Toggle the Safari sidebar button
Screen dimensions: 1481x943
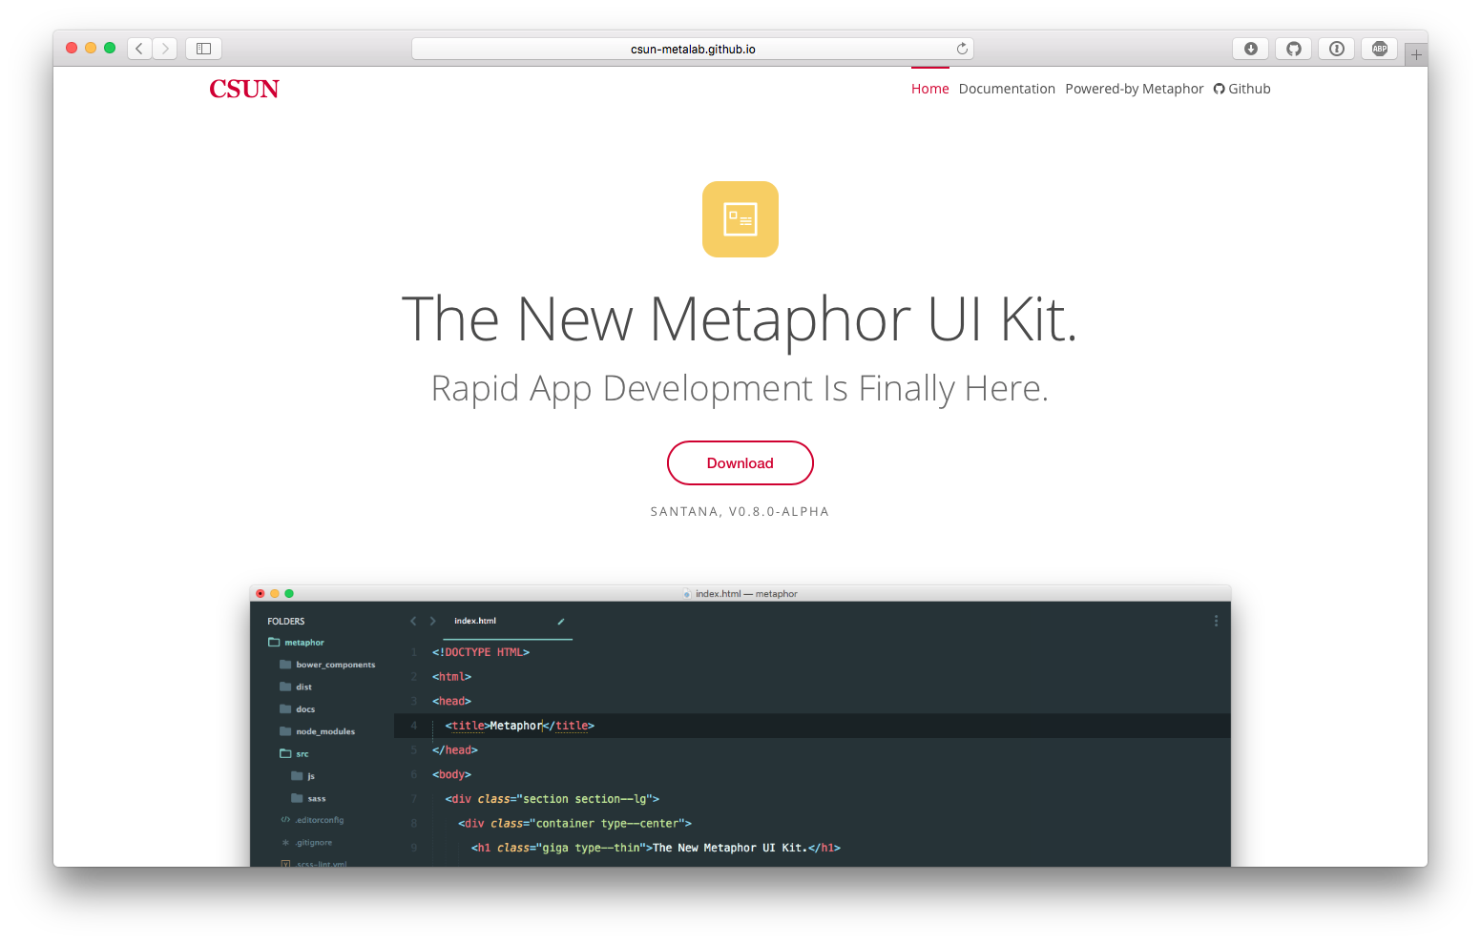[203, 49]
